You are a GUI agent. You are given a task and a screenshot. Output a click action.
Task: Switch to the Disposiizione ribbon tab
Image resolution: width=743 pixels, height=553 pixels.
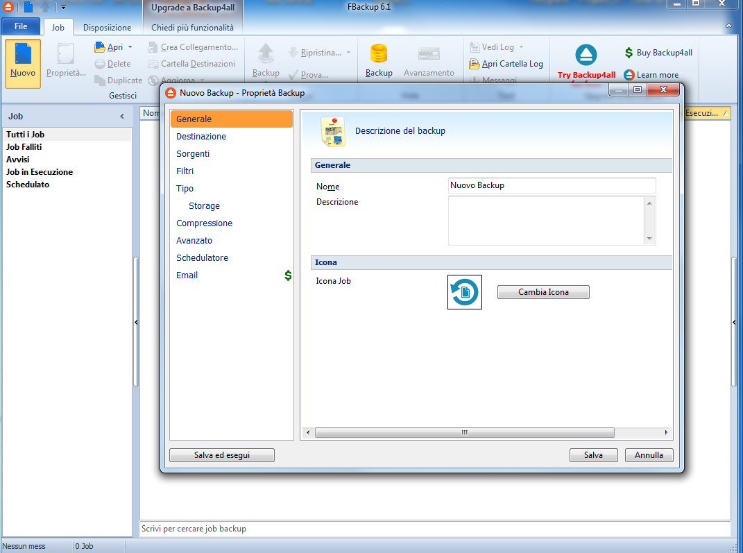107,28
